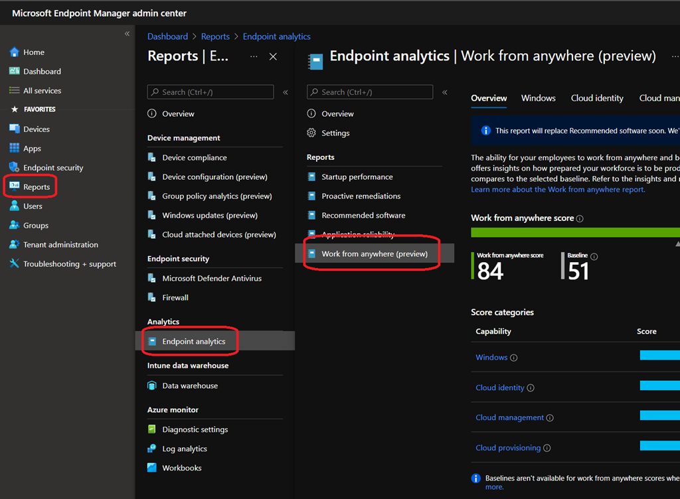Click Learn more about Work from anywhere link
Screen dimensions: 680x499
558,190
